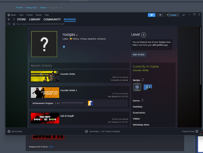Viewport: 203px width, 153px height.
Task: Click the Counter-Strike 2 achievement icon
Action: click(x=90, y=103)
